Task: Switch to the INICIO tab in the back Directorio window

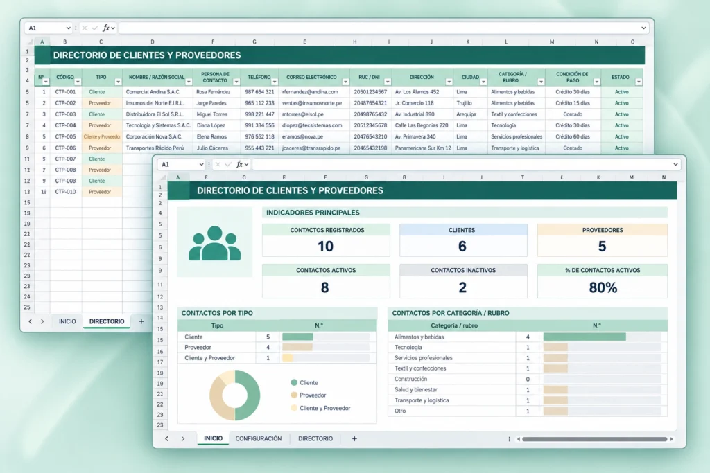Action: (x=67, y=321)
